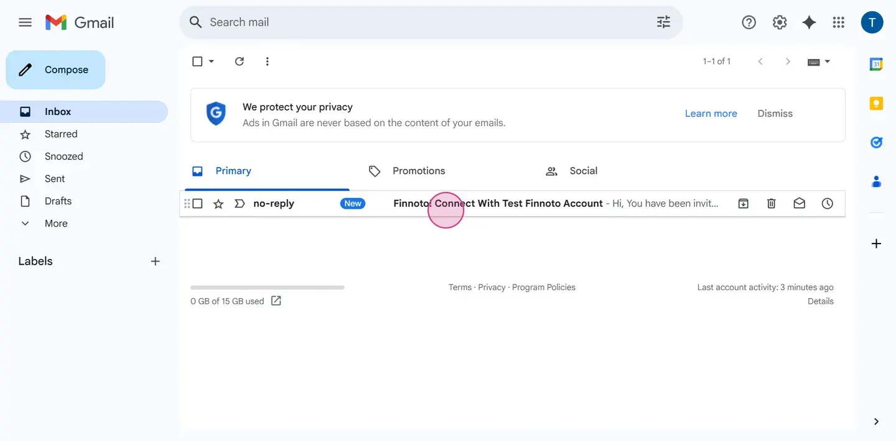Open the Inbox folder

coord(84,112)
